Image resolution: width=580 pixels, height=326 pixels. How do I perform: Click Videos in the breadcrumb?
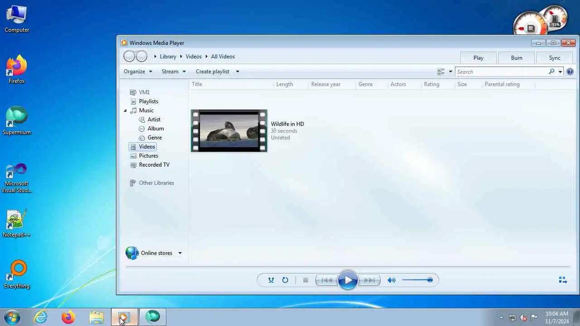click(193, 57)
